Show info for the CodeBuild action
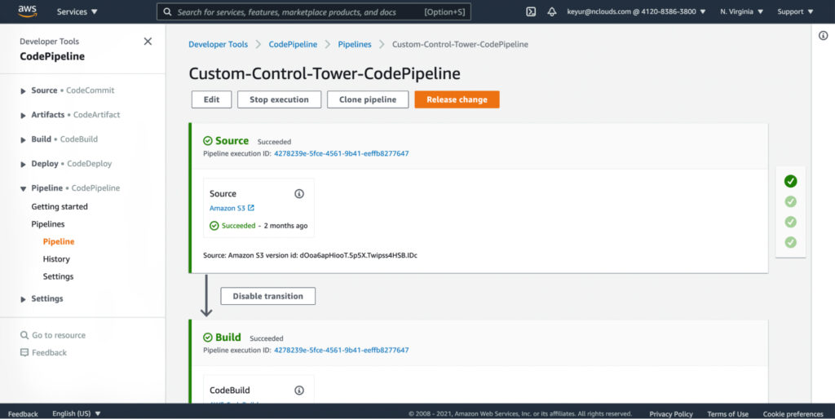The width and height of the screenshot is (835, 419). 299,390
